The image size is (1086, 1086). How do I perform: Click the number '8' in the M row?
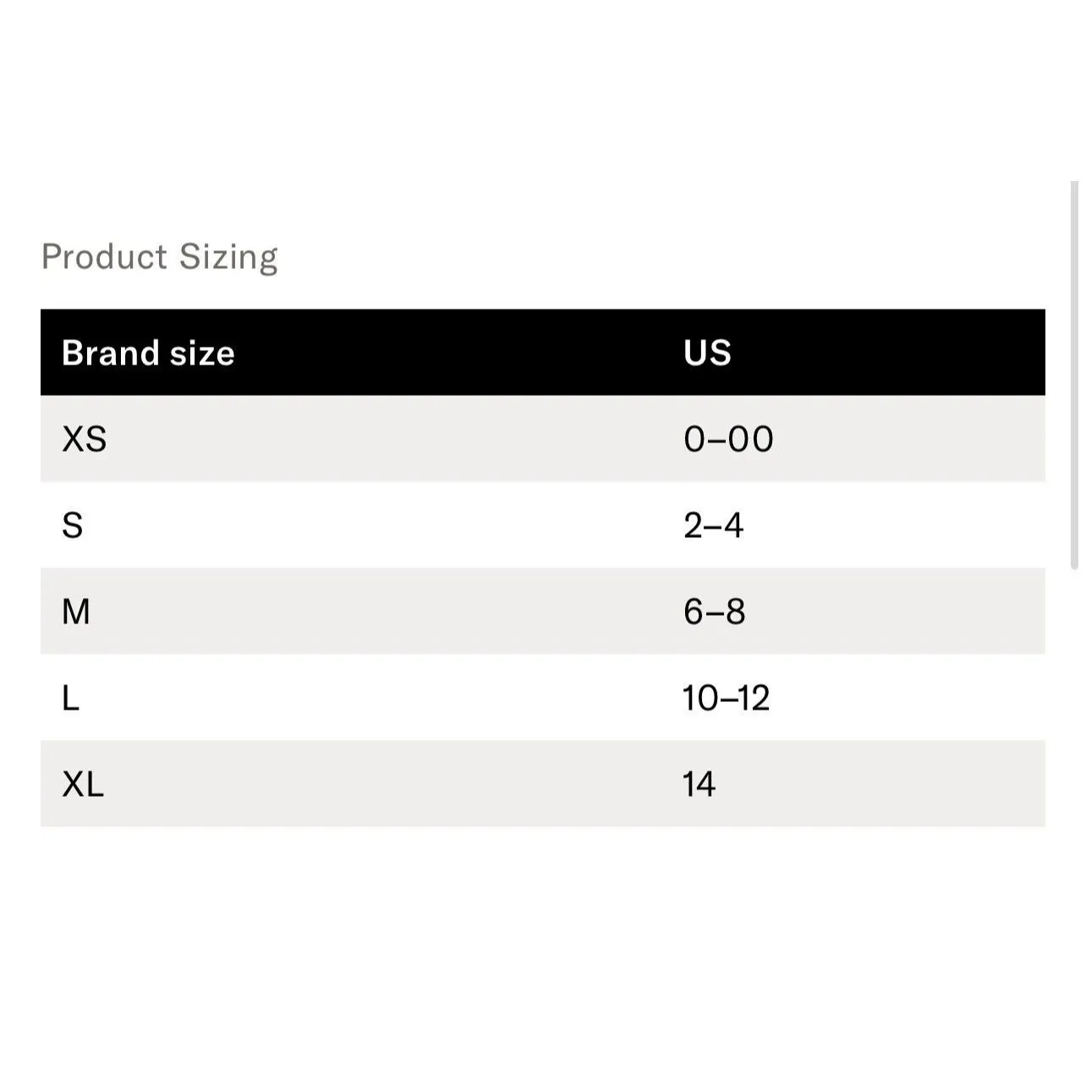click(x=735, y=612)
